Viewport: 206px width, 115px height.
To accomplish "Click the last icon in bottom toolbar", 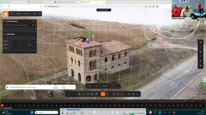I will pos(138,94).
